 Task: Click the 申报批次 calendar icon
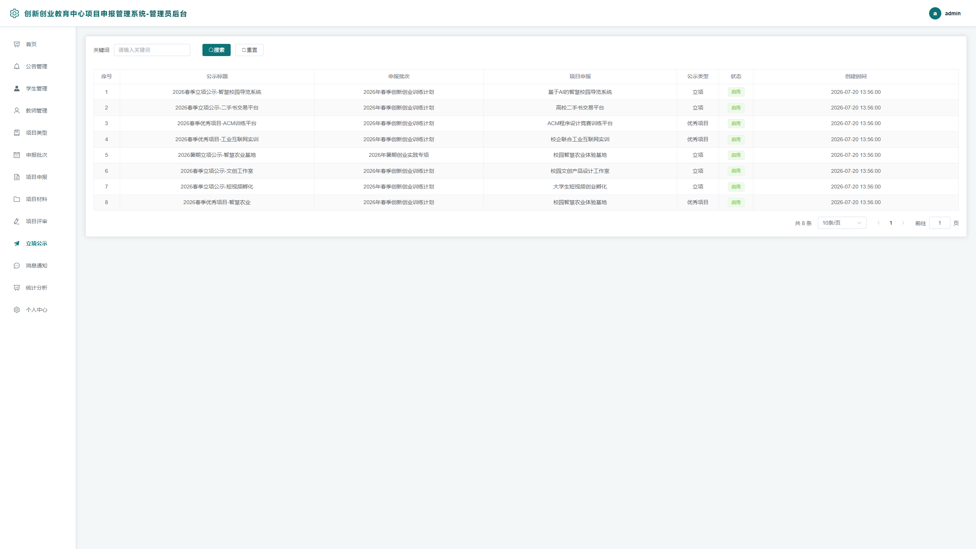[17, 155]
